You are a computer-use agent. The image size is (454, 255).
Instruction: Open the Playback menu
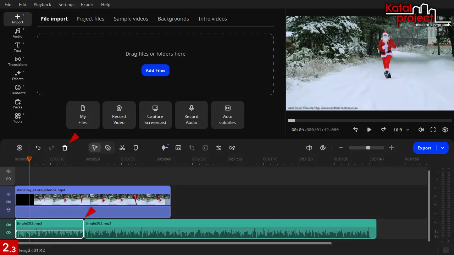pos(42,5)
